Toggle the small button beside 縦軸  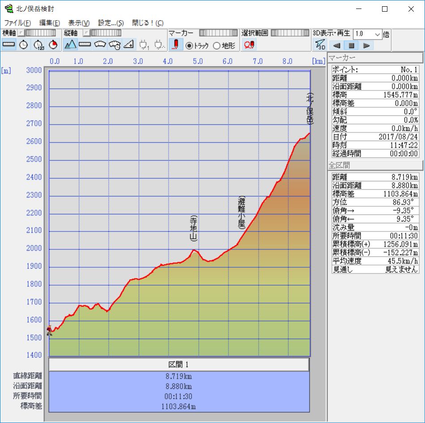point(86,33)
